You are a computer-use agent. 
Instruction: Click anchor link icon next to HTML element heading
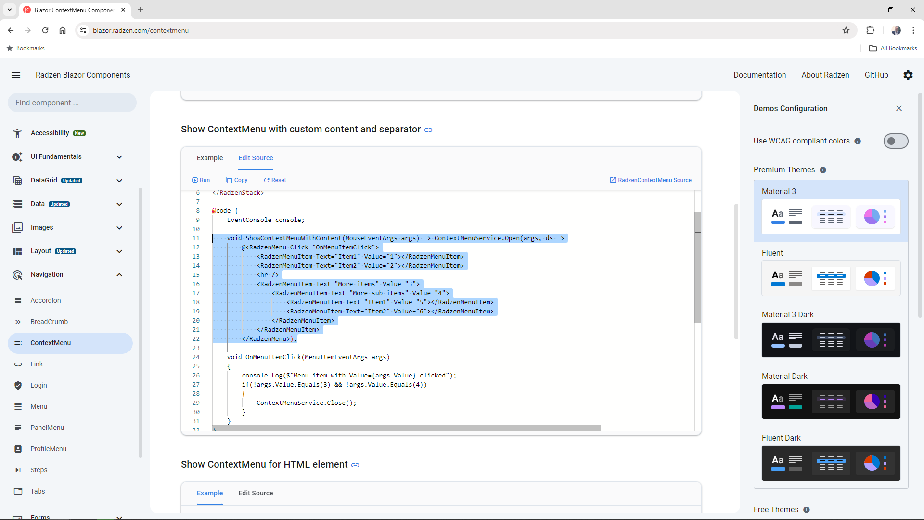click(355, 465)
